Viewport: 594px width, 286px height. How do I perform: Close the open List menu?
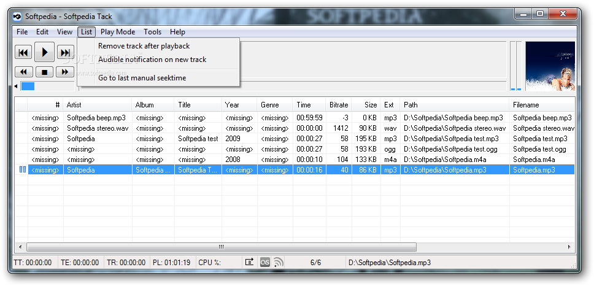click(x=87, y=32)
